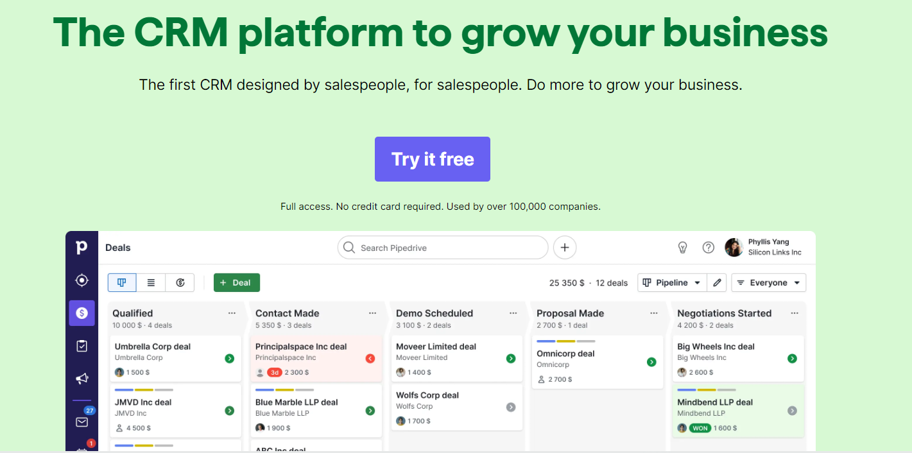Select the Leads icon in the sidebar

82,280
